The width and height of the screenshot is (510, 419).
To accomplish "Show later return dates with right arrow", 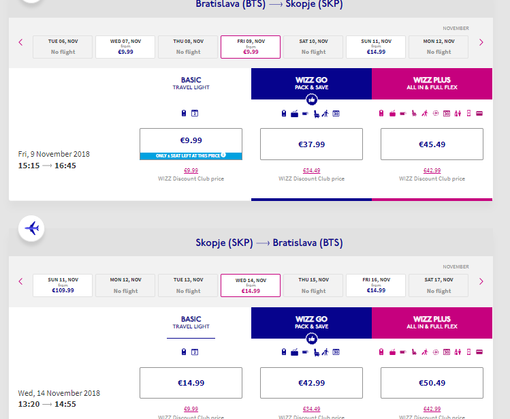I will click(x=481, y=281).
